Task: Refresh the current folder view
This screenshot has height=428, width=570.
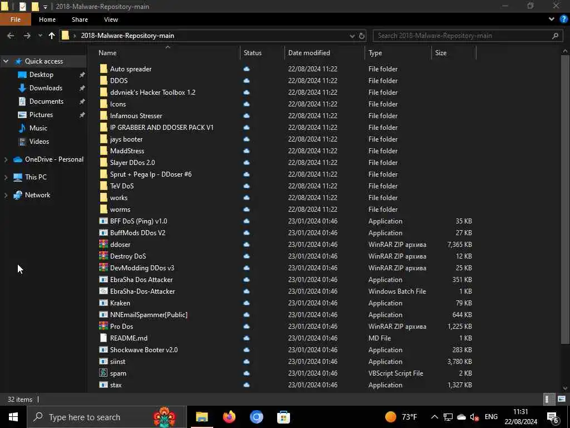Action: click(362, 36)
